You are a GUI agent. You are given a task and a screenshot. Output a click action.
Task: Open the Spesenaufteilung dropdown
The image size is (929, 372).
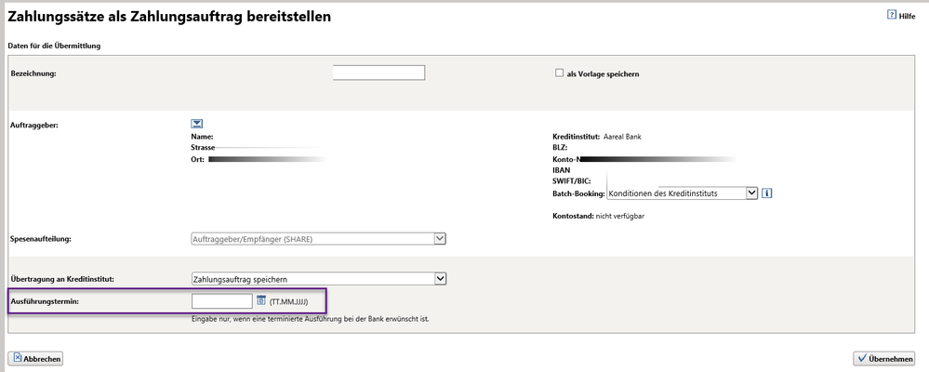click(x=318, y=239)
